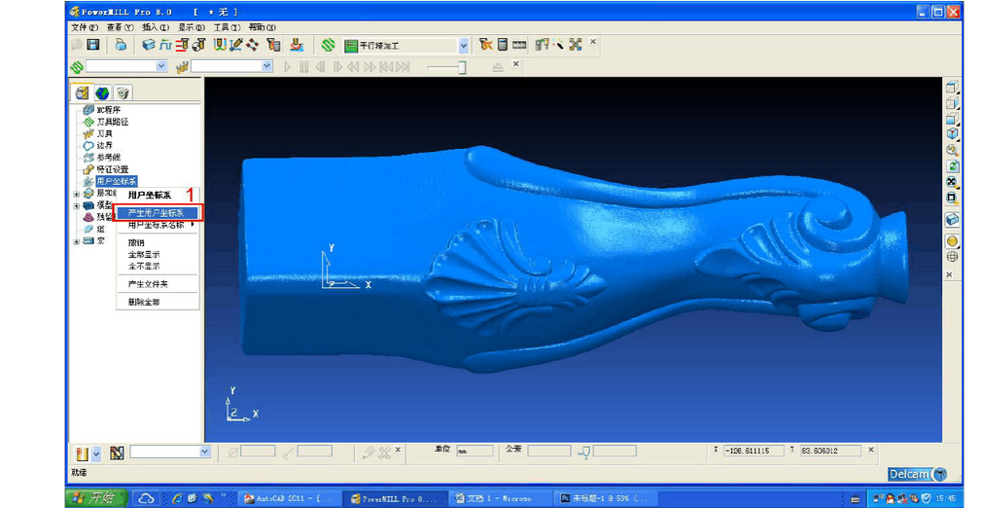
Task: Click the blue Block definition icon
Action: pos(149,45)
